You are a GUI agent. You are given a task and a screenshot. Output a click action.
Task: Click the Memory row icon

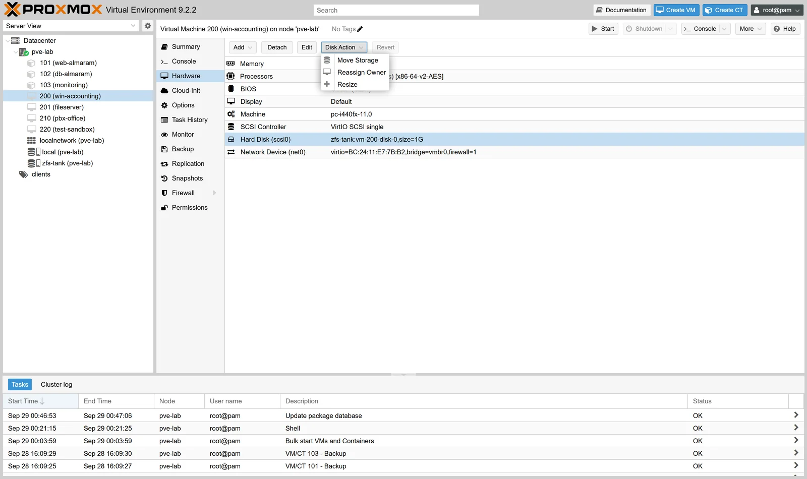(x=231, y=64)
